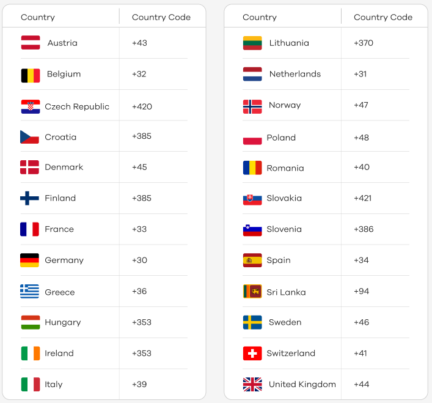Select the Romania country name
The width and height of the screenshot is (432, 403).
pos(285,168)
